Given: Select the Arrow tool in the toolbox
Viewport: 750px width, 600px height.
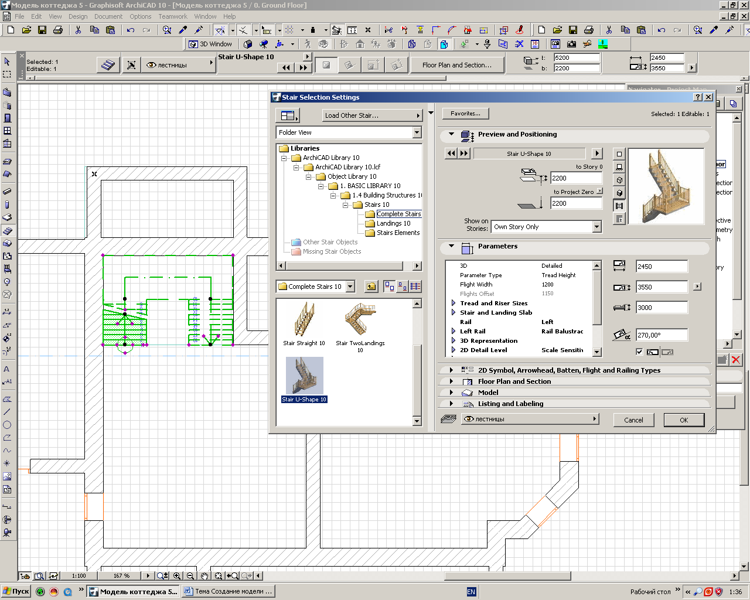Looking at the screenshot, I should 7,62.
